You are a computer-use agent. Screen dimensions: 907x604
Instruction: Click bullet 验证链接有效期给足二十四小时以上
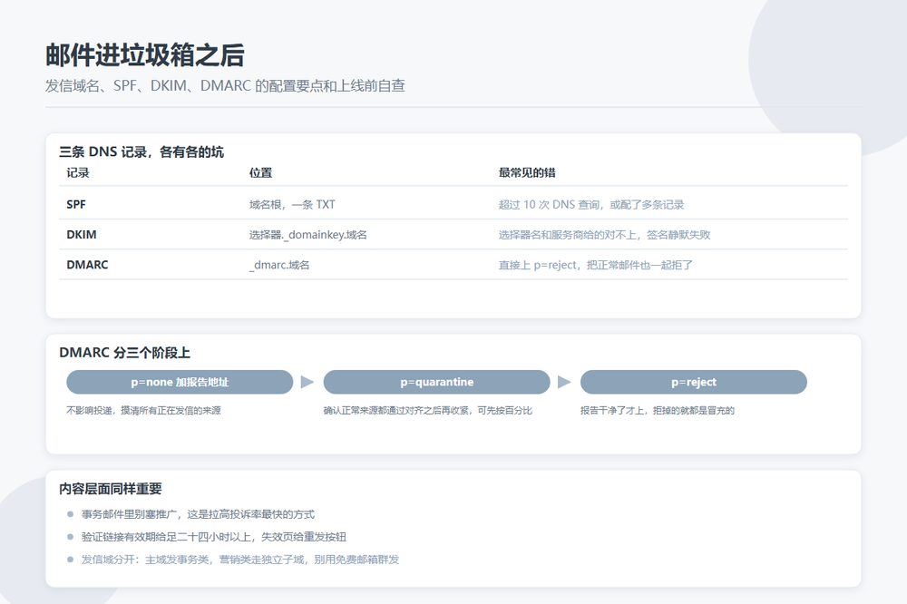213,537
